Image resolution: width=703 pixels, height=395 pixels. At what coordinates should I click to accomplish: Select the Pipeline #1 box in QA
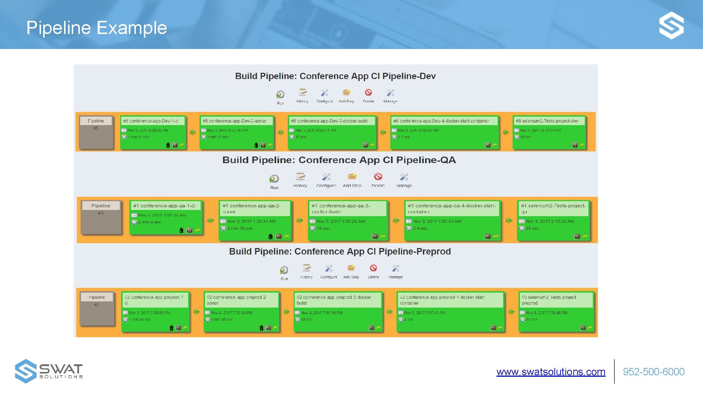tap(101, 217)
